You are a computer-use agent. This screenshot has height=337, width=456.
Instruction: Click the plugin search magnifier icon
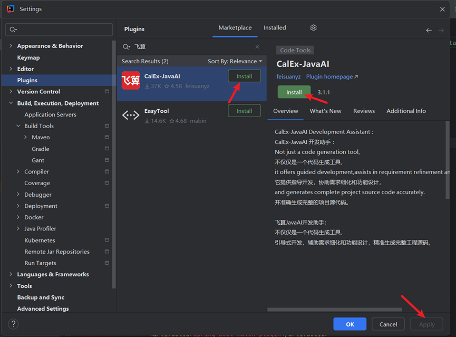point(126,47)
